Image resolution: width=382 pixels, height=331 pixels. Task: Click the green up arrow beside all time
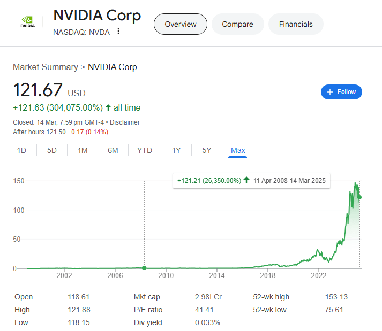[x=108, y=107]
